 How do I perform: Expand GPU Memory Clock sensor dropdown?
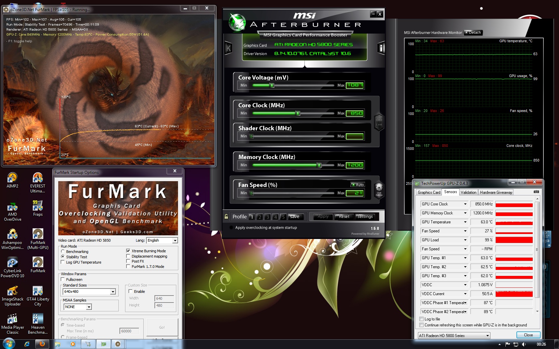click(465, 213)
